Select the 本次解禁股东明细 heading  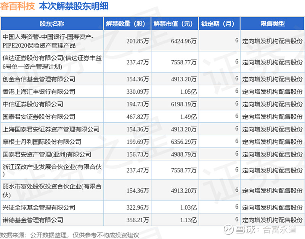[x=74, y=6]
